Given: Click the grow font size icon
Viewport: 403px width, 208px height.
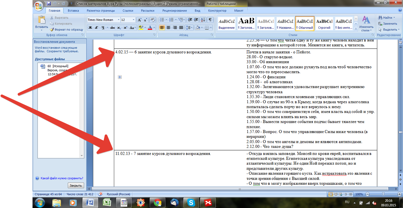Looking at the screenshot, I should pyautogui.click(x=139, y=20).
